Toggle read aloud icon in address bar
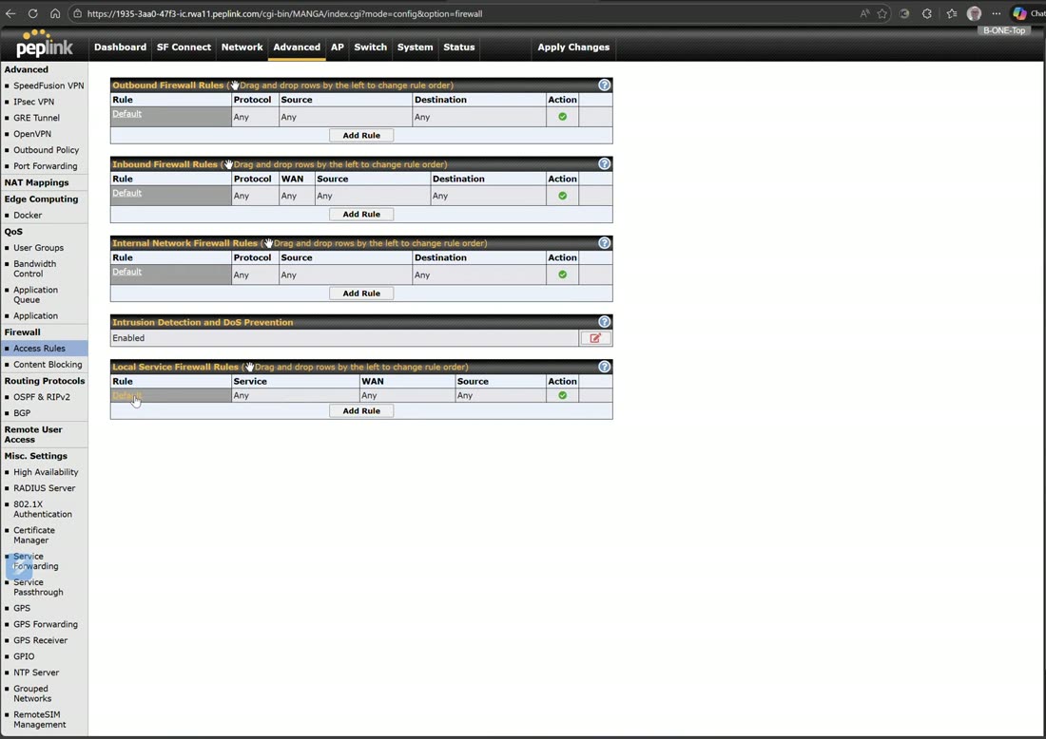Screen dimensions: 1046x739 click(864, 13)
